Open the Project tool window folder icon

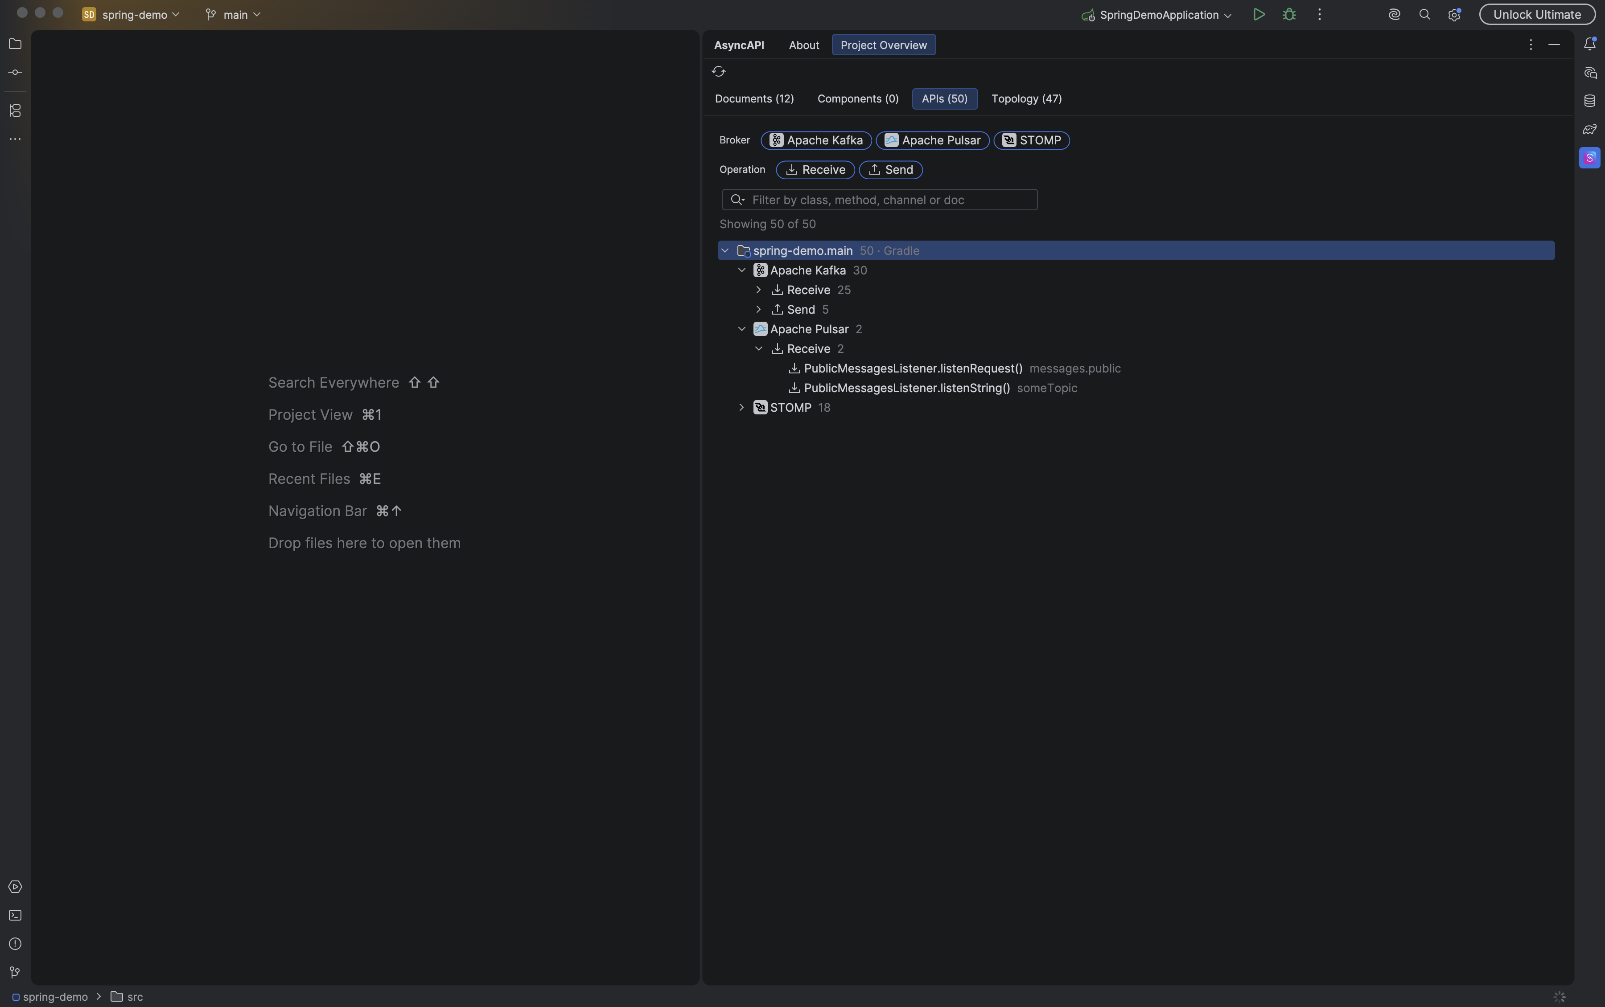click(x=15, y=44)
